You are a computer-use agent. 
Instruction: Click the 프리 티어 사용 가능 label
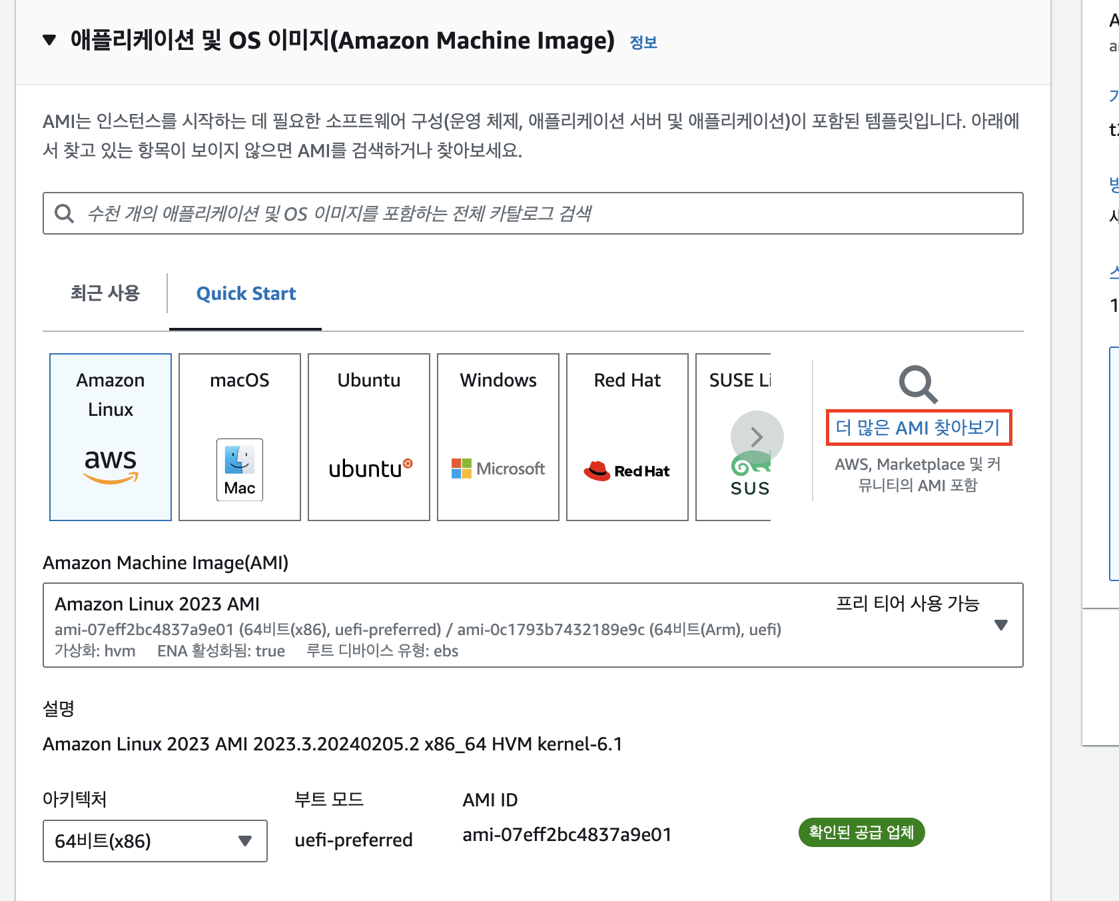pos(908,604)
